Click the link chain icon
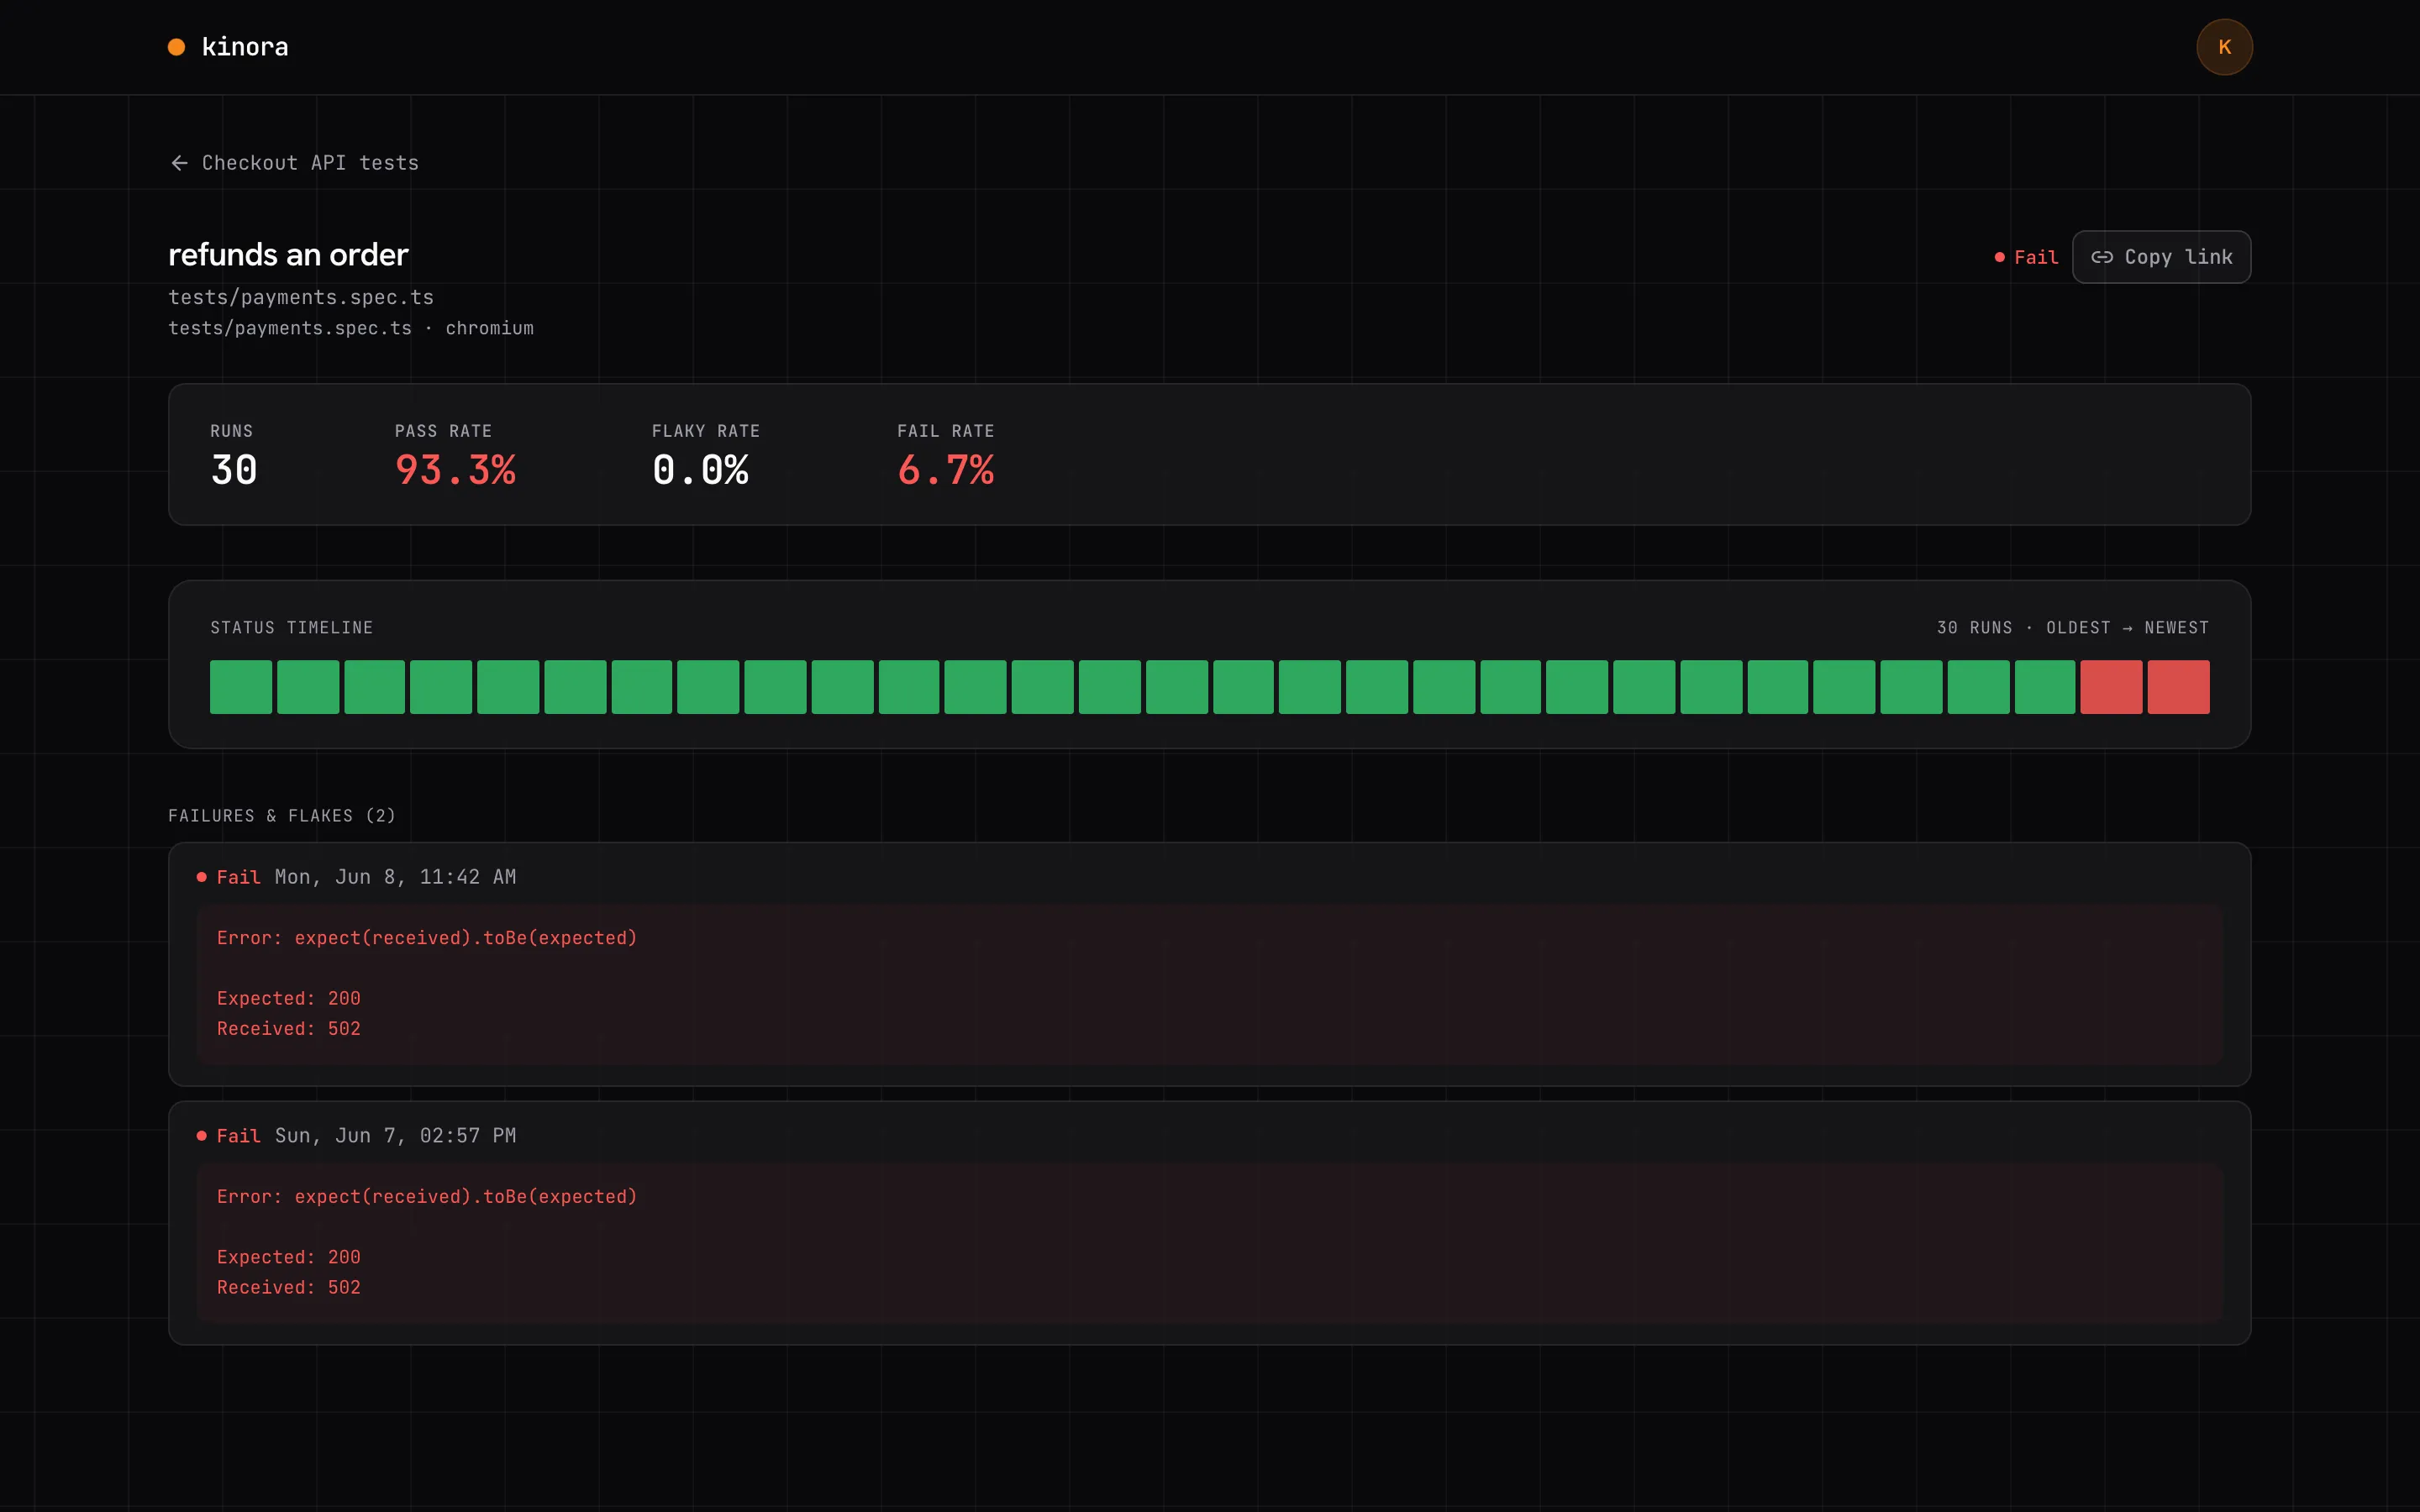 tap(2102, 257)
